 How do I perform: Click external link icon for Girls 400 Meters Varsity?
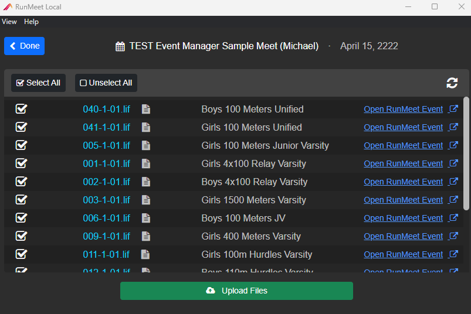pyautogui.click(x=453, y=235)
